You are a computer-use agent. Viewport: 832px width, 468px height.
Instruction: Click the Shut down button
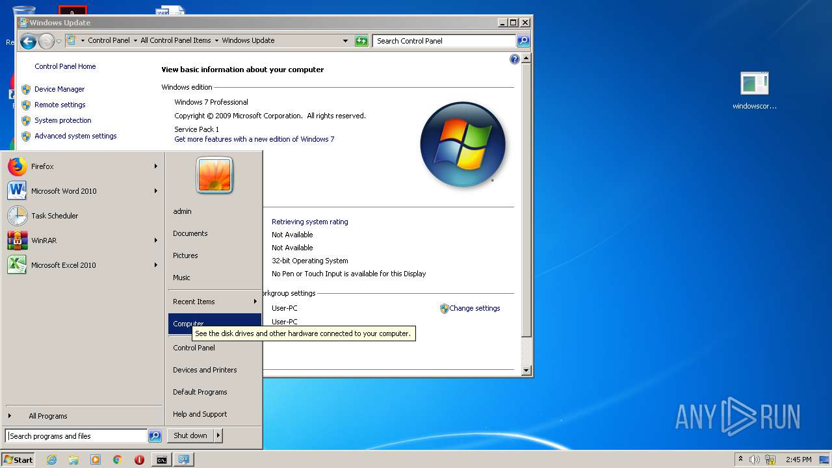coord(190,435)
